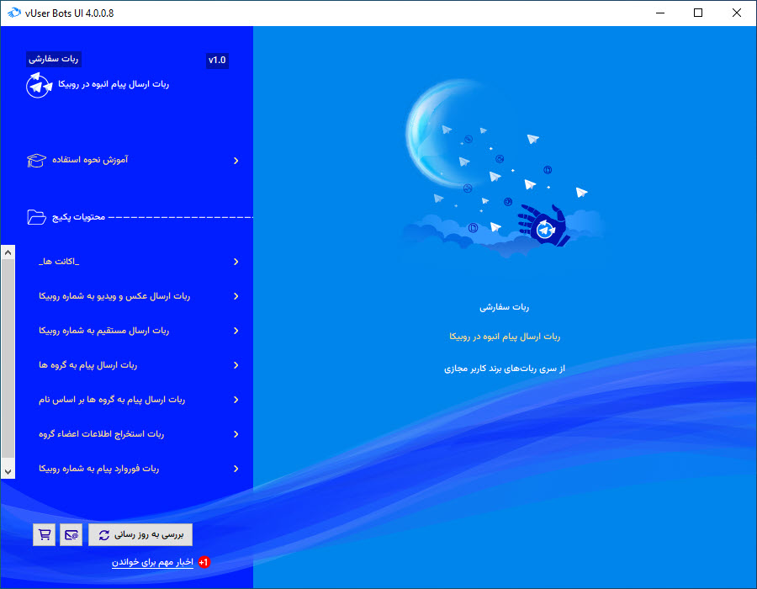Screen dimensions: 757x589
Task: Click the +1 red notification badge
Action: pyautogui.click(x=204, y=562)
